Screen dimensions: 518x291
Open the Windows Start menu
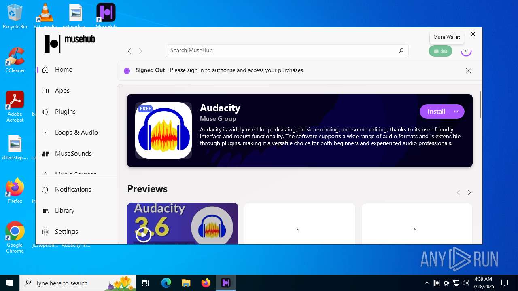click(x=10, y=283)
